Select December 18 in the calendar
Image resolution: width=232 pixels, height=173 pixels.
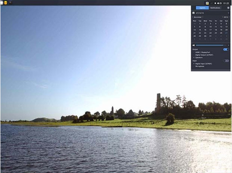(216, 30)
